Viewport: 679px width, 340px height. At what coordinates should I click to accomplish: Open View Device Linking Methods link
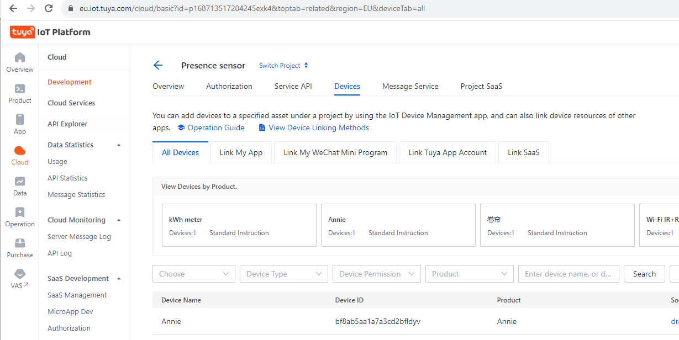click(319, 127)
